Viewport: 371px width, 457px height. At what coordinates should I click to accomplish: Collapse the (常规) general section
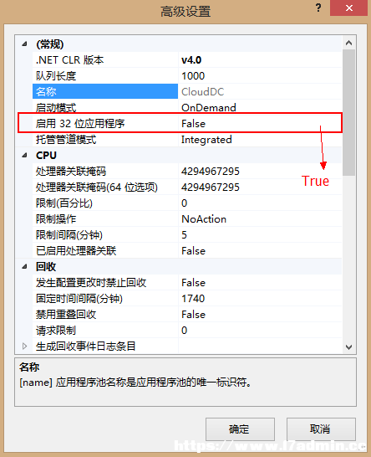pyautogui.click(x=25, y=44)
